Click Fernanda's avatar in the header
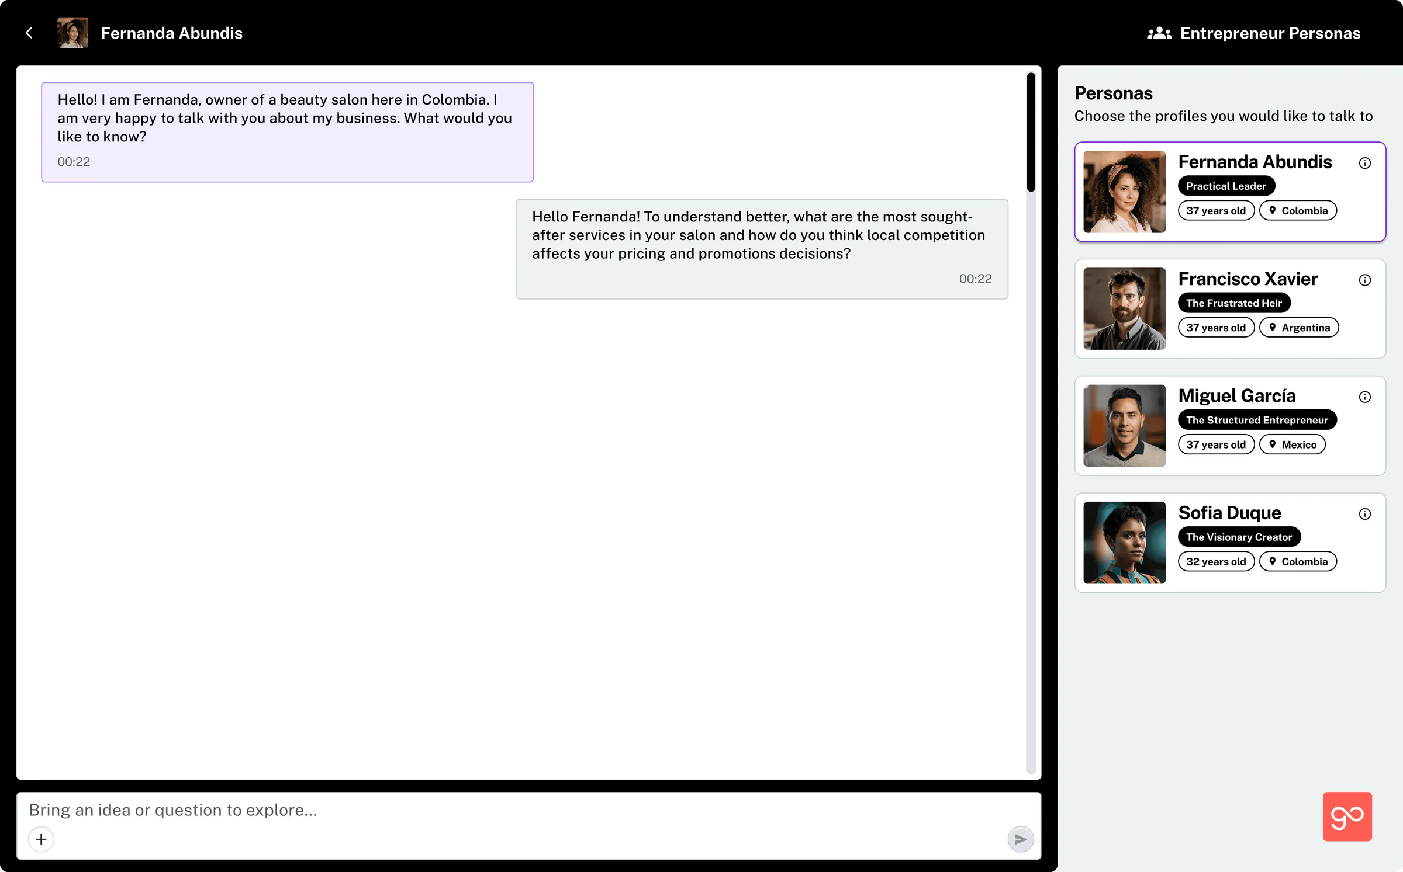 click(x=72, y=33)
